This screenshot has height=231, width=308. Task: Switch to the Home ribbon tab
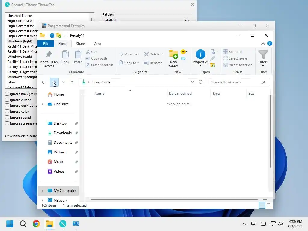(63, 44)
